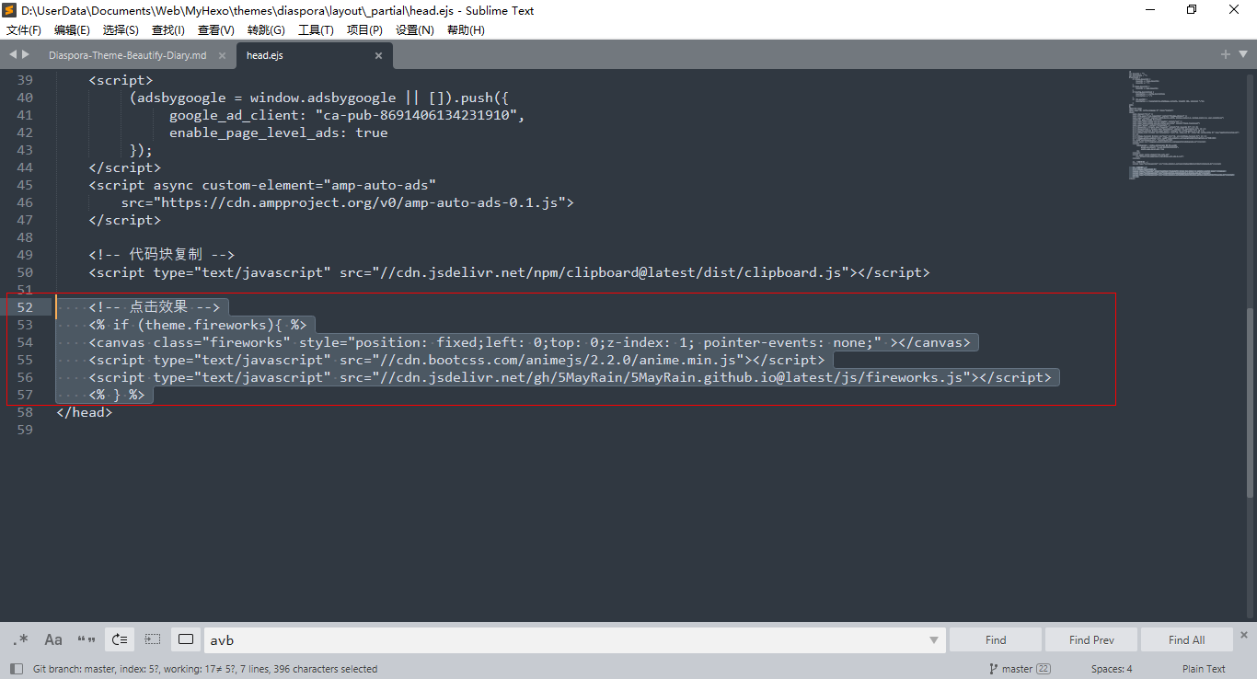The width and height of the screenshot is (1257, 679).
Task: Select the head.ejs tab
Action: tap(264, 55)
